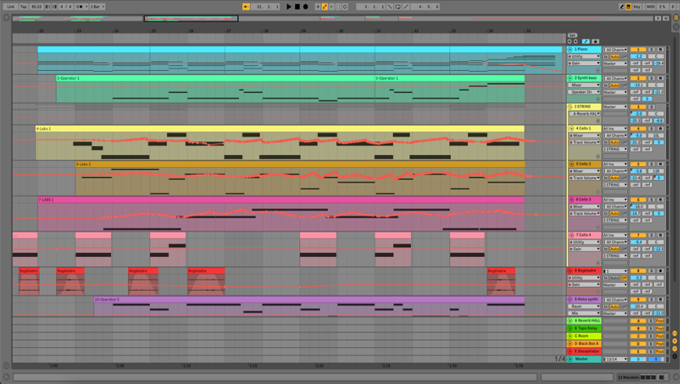Viewport: 680px width, 384px height.
Task: Toggle the automation mode button
Action: tap(586, 42)
